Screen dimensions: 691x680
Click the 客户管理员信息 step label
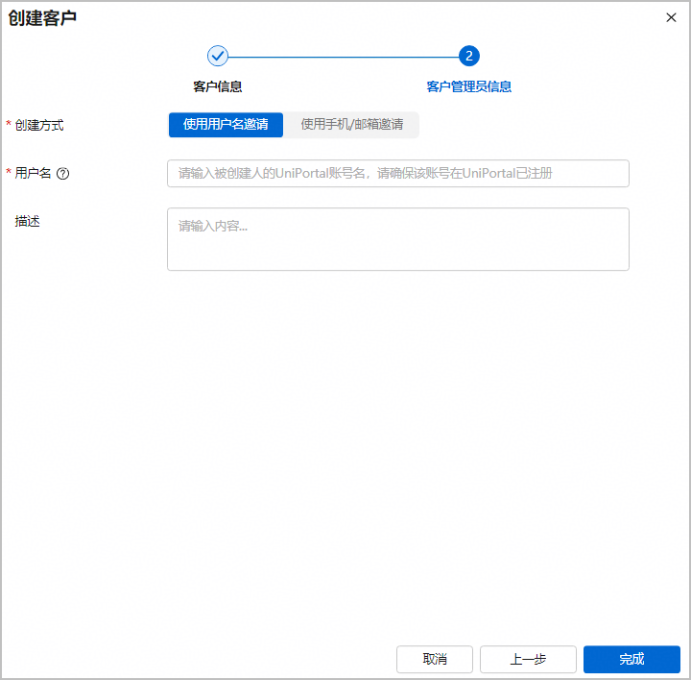[x=469, y=86]
